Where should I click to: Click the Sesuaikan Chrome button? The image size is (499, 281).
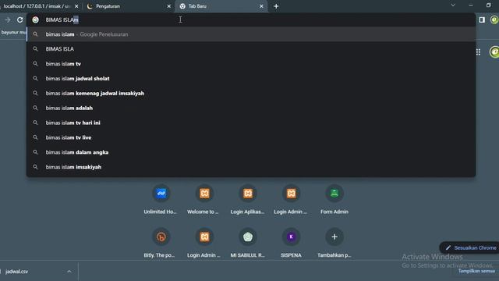tap(469, 247)
